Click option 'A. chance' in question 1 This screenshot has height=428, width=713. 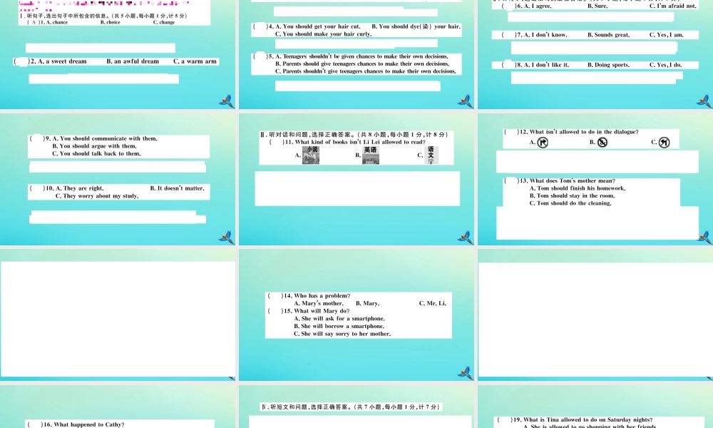click(x=57, y=22)
